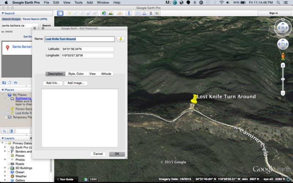The width and height of the screenshot is (293, 183).
Task: Enable the Photos layer checkbox
Action: click(9, 160)
